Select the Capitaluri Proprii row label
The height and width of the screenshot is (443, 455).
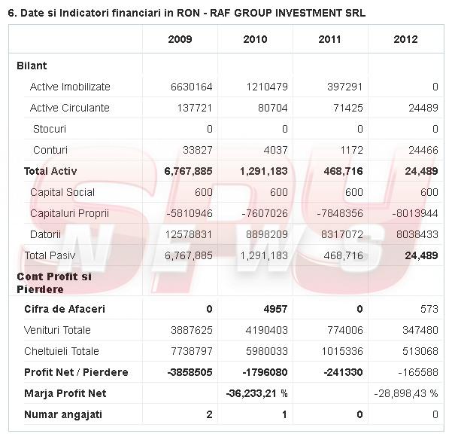[x=69, y=213]
